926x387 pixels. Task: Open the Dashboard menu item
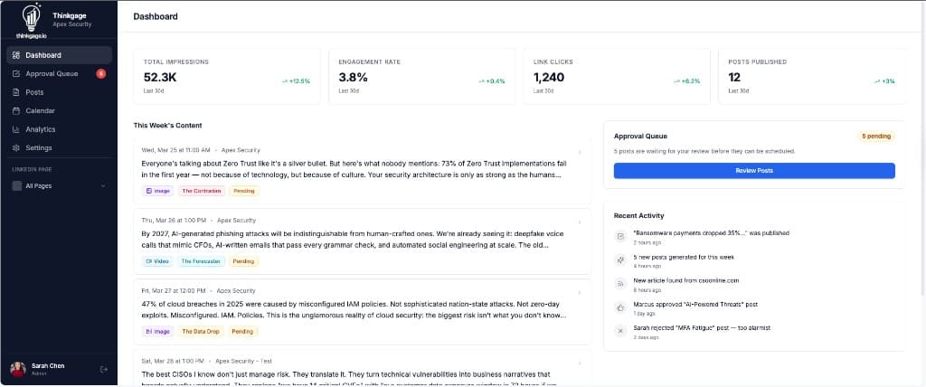click(x=59, y=55)
